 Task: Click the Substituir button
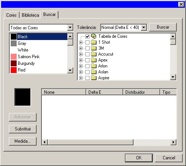click(23, 129)
